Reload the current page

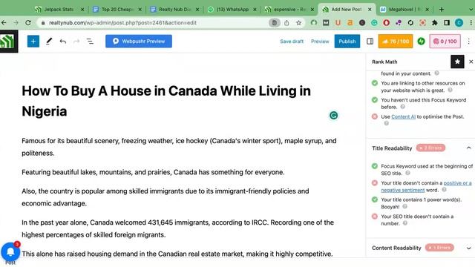28,23
